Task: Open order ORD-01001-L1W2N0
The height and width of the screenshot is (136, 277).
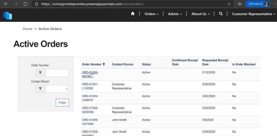Action: click(90, 86)
